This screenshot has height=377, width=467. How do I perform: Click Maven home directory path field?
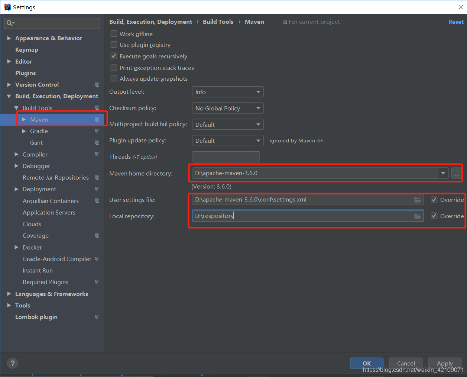[315, 173]
